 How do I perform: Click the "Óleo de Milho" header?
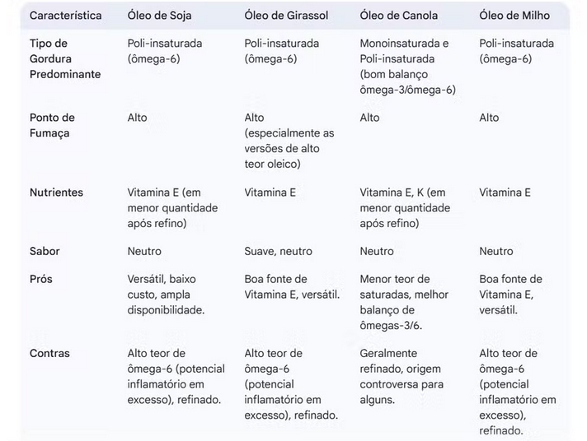point(516,16)
